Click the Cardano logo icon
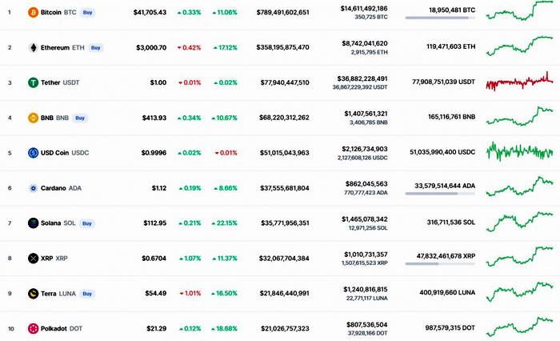This screenshot has width=560, height=341. [x=33, y=188]
